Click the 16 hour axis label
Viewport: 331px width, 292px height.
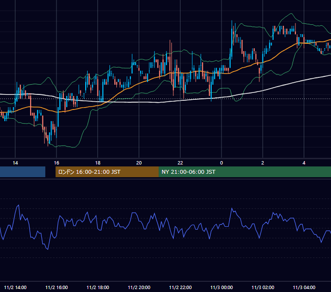click(56, 163)
